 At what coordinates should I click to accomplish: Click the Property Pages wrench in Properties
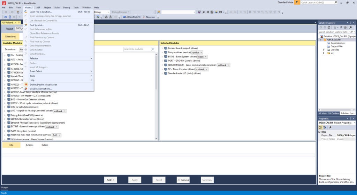click(331, 127)
